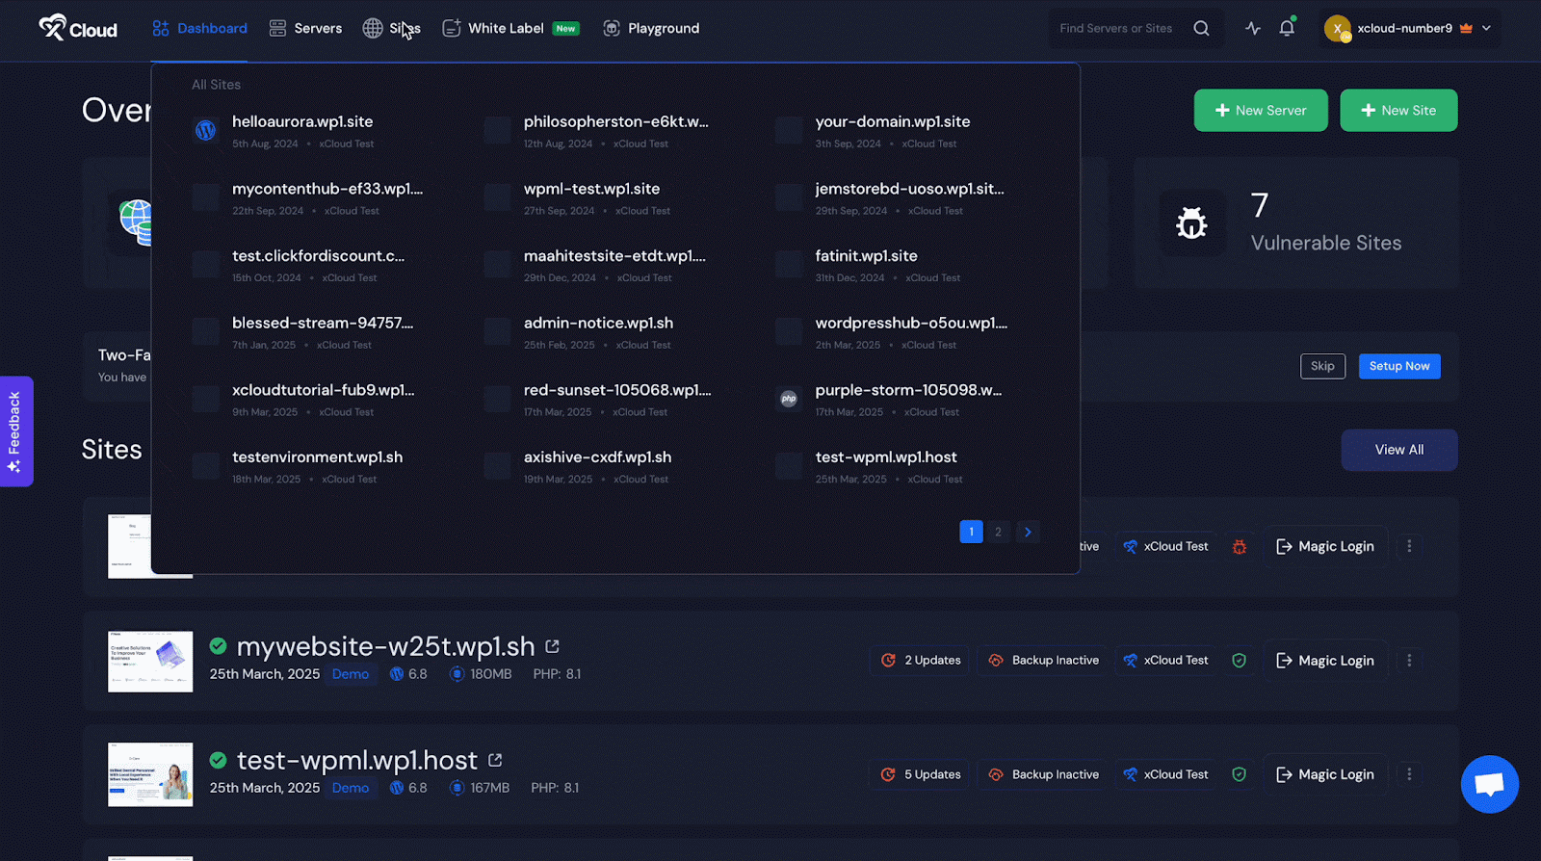Viewport: 1541px width, 861px height.
Task: Go to page 2 of sites list
Action: [x=998, y=532]
